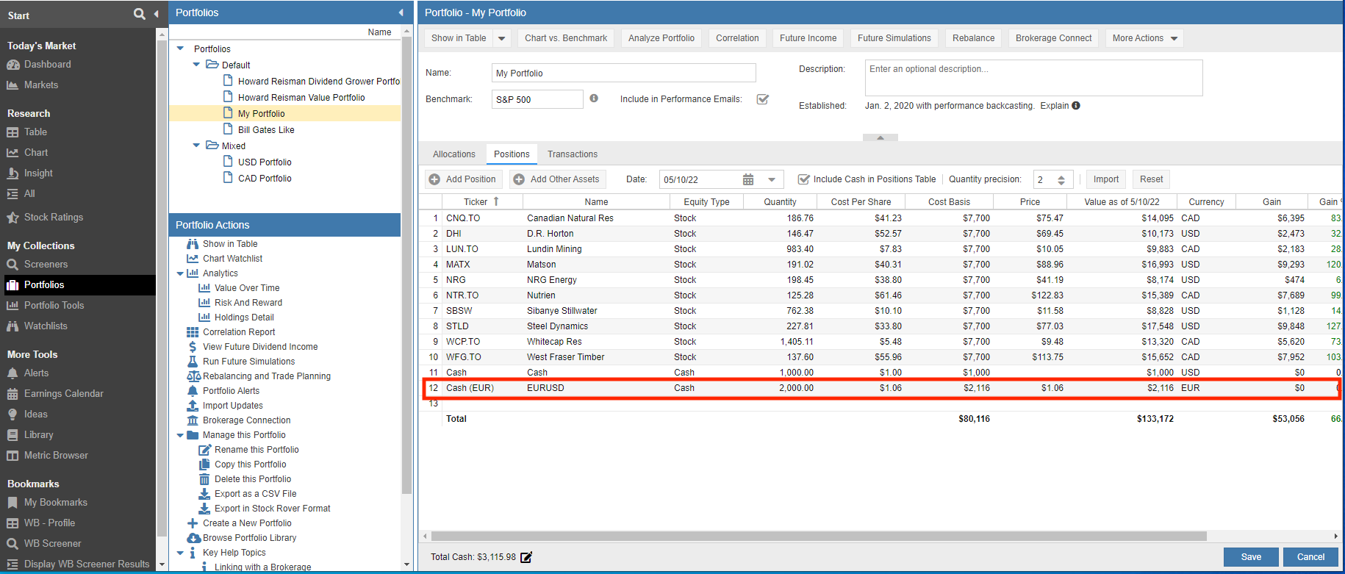This screenshot has width=1345, height=574.
Task: Click the Portfolios panel vertical scrollbar
Action: point(407,265)
